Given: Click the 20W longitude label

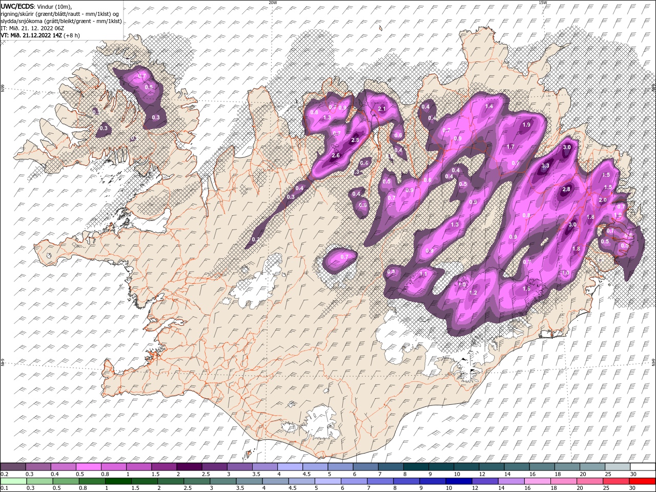Looking at the screenshot, I should click(x=273, y=3).
